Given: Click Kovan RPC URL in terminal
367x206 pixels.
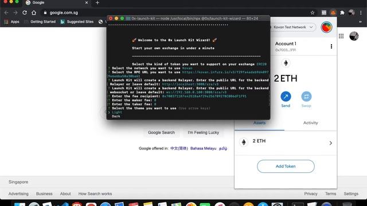Looking at the screenshot, I should [x=225, y=72].
